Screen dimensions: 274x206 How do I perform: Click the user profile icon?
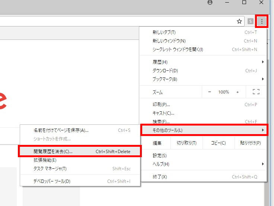[210, 3]
